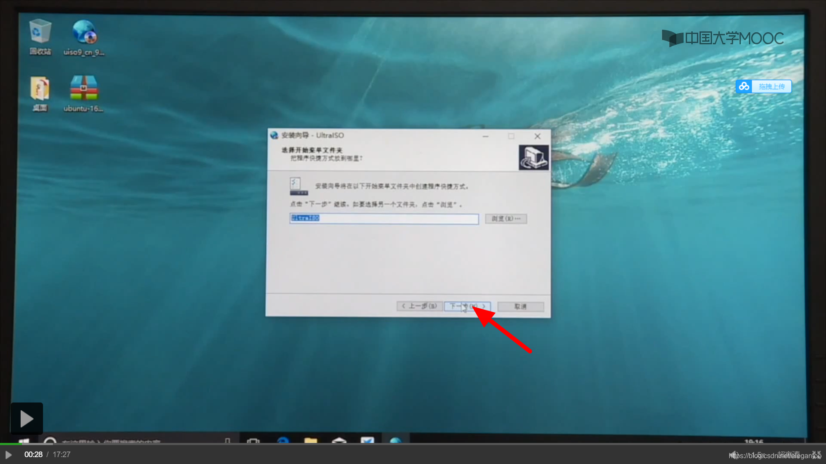This screenshot has height=464, width=826.
Task: Click the 拖拽上传 upload button
Action: pos(771,86)
